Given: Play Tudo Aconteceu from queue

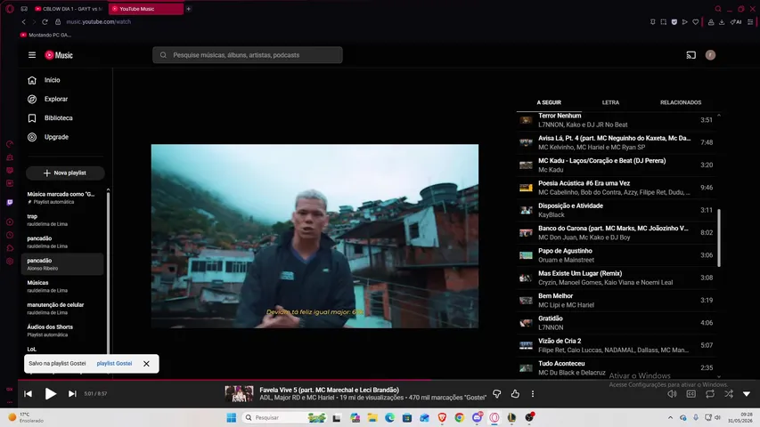Looking at the screenshot, I should tap(617, 367).
